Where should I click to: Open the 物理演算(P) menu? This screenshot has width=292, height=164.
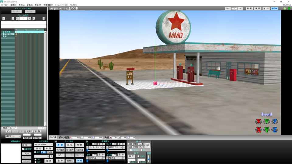[48, 5]
